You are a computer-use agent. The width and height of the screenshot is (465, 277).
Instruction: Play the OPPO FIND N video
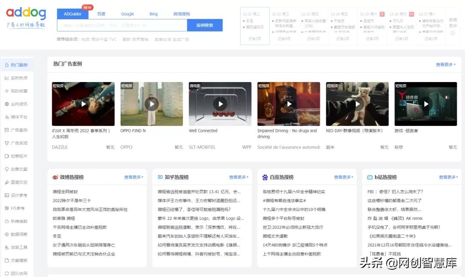[x=152, y=103]
